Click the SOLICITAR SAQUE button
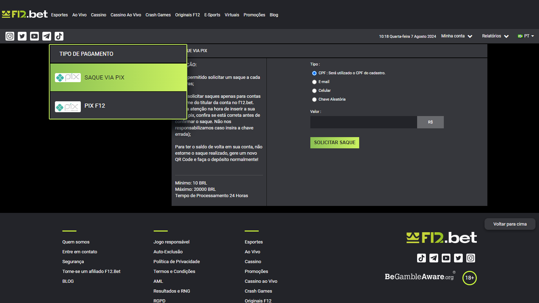The height and width of the screenshot is (303, 539). point(334,143)
